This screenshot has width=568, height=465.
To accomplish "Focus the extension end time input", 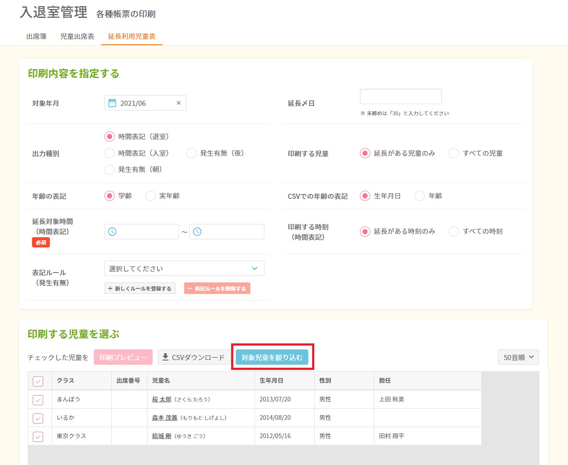I will (x=227, y=232).
